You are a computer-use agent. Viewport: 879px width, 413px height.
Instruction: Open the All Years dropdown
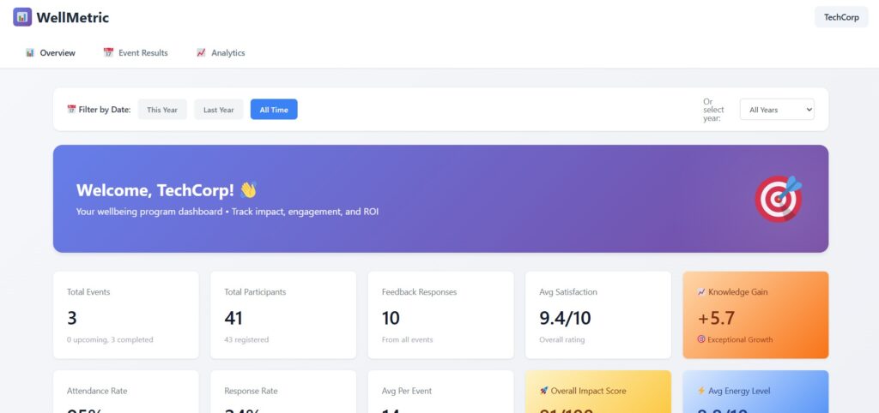[776, 110]
